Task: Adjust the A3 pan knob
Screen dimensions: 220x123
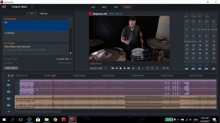Action: pos(200,16)
